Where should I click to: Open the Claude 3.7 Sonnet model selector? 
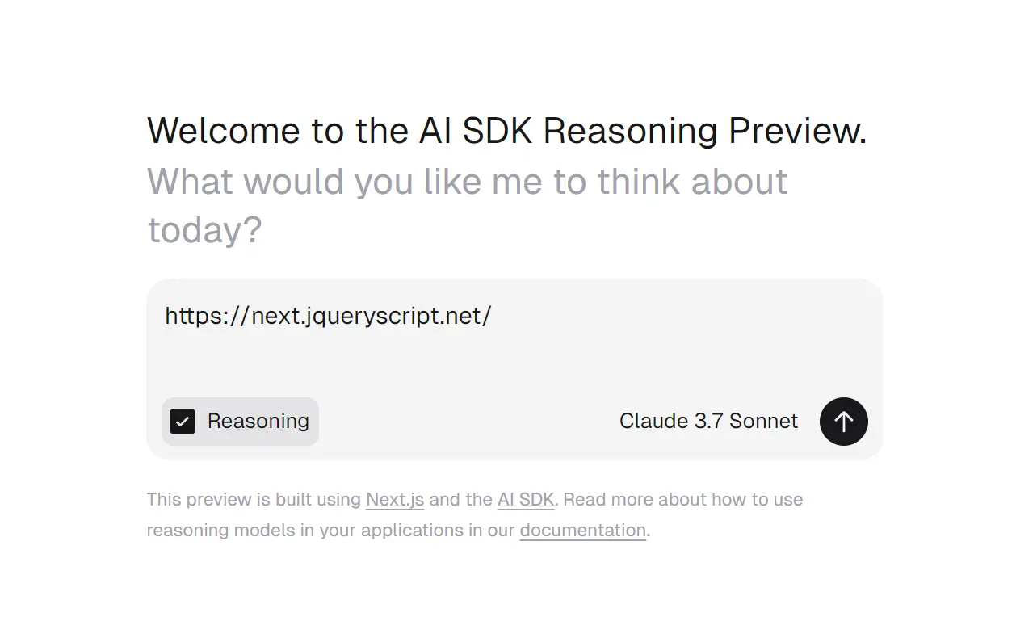click(708, 422)
